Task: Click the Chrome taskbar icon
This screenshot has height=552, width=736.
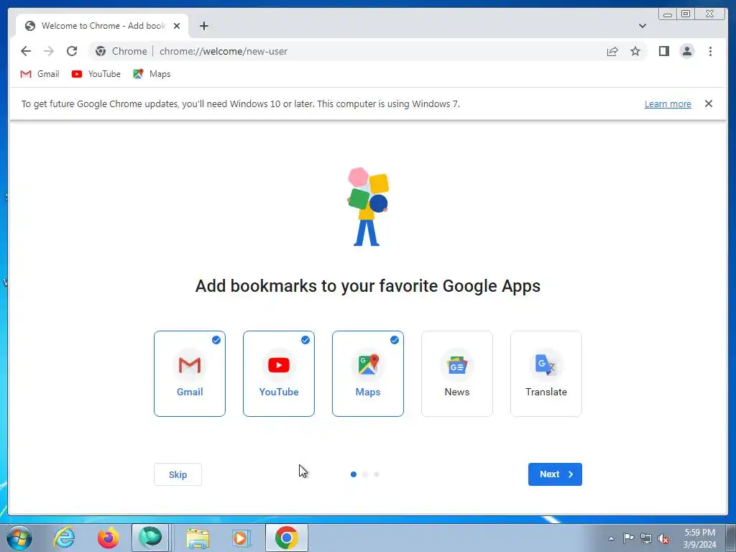Action: 287,538
